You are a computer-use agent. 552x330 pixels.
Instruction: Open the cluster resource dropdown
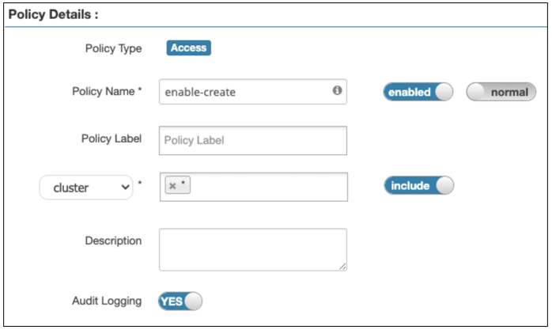85,188
